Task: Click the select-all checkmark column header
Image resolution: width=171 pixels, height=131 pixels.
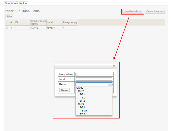Action: [7, 22]
